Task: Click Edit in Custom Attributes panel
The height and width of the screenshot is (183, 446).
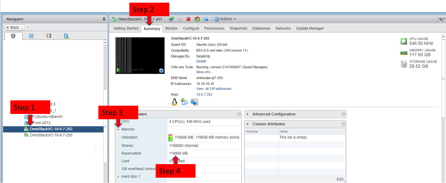Action: tap(340, 179)
